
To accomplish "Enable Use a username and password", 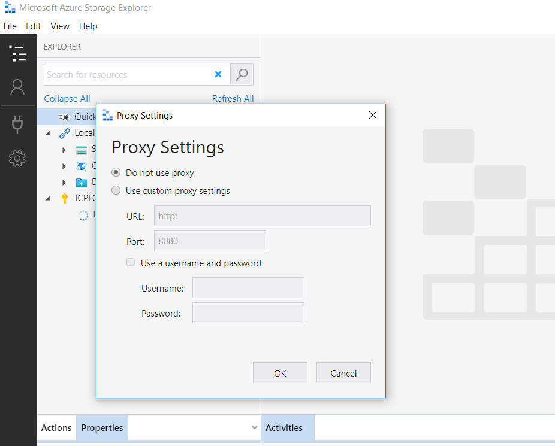I will (x=130, y=262).
